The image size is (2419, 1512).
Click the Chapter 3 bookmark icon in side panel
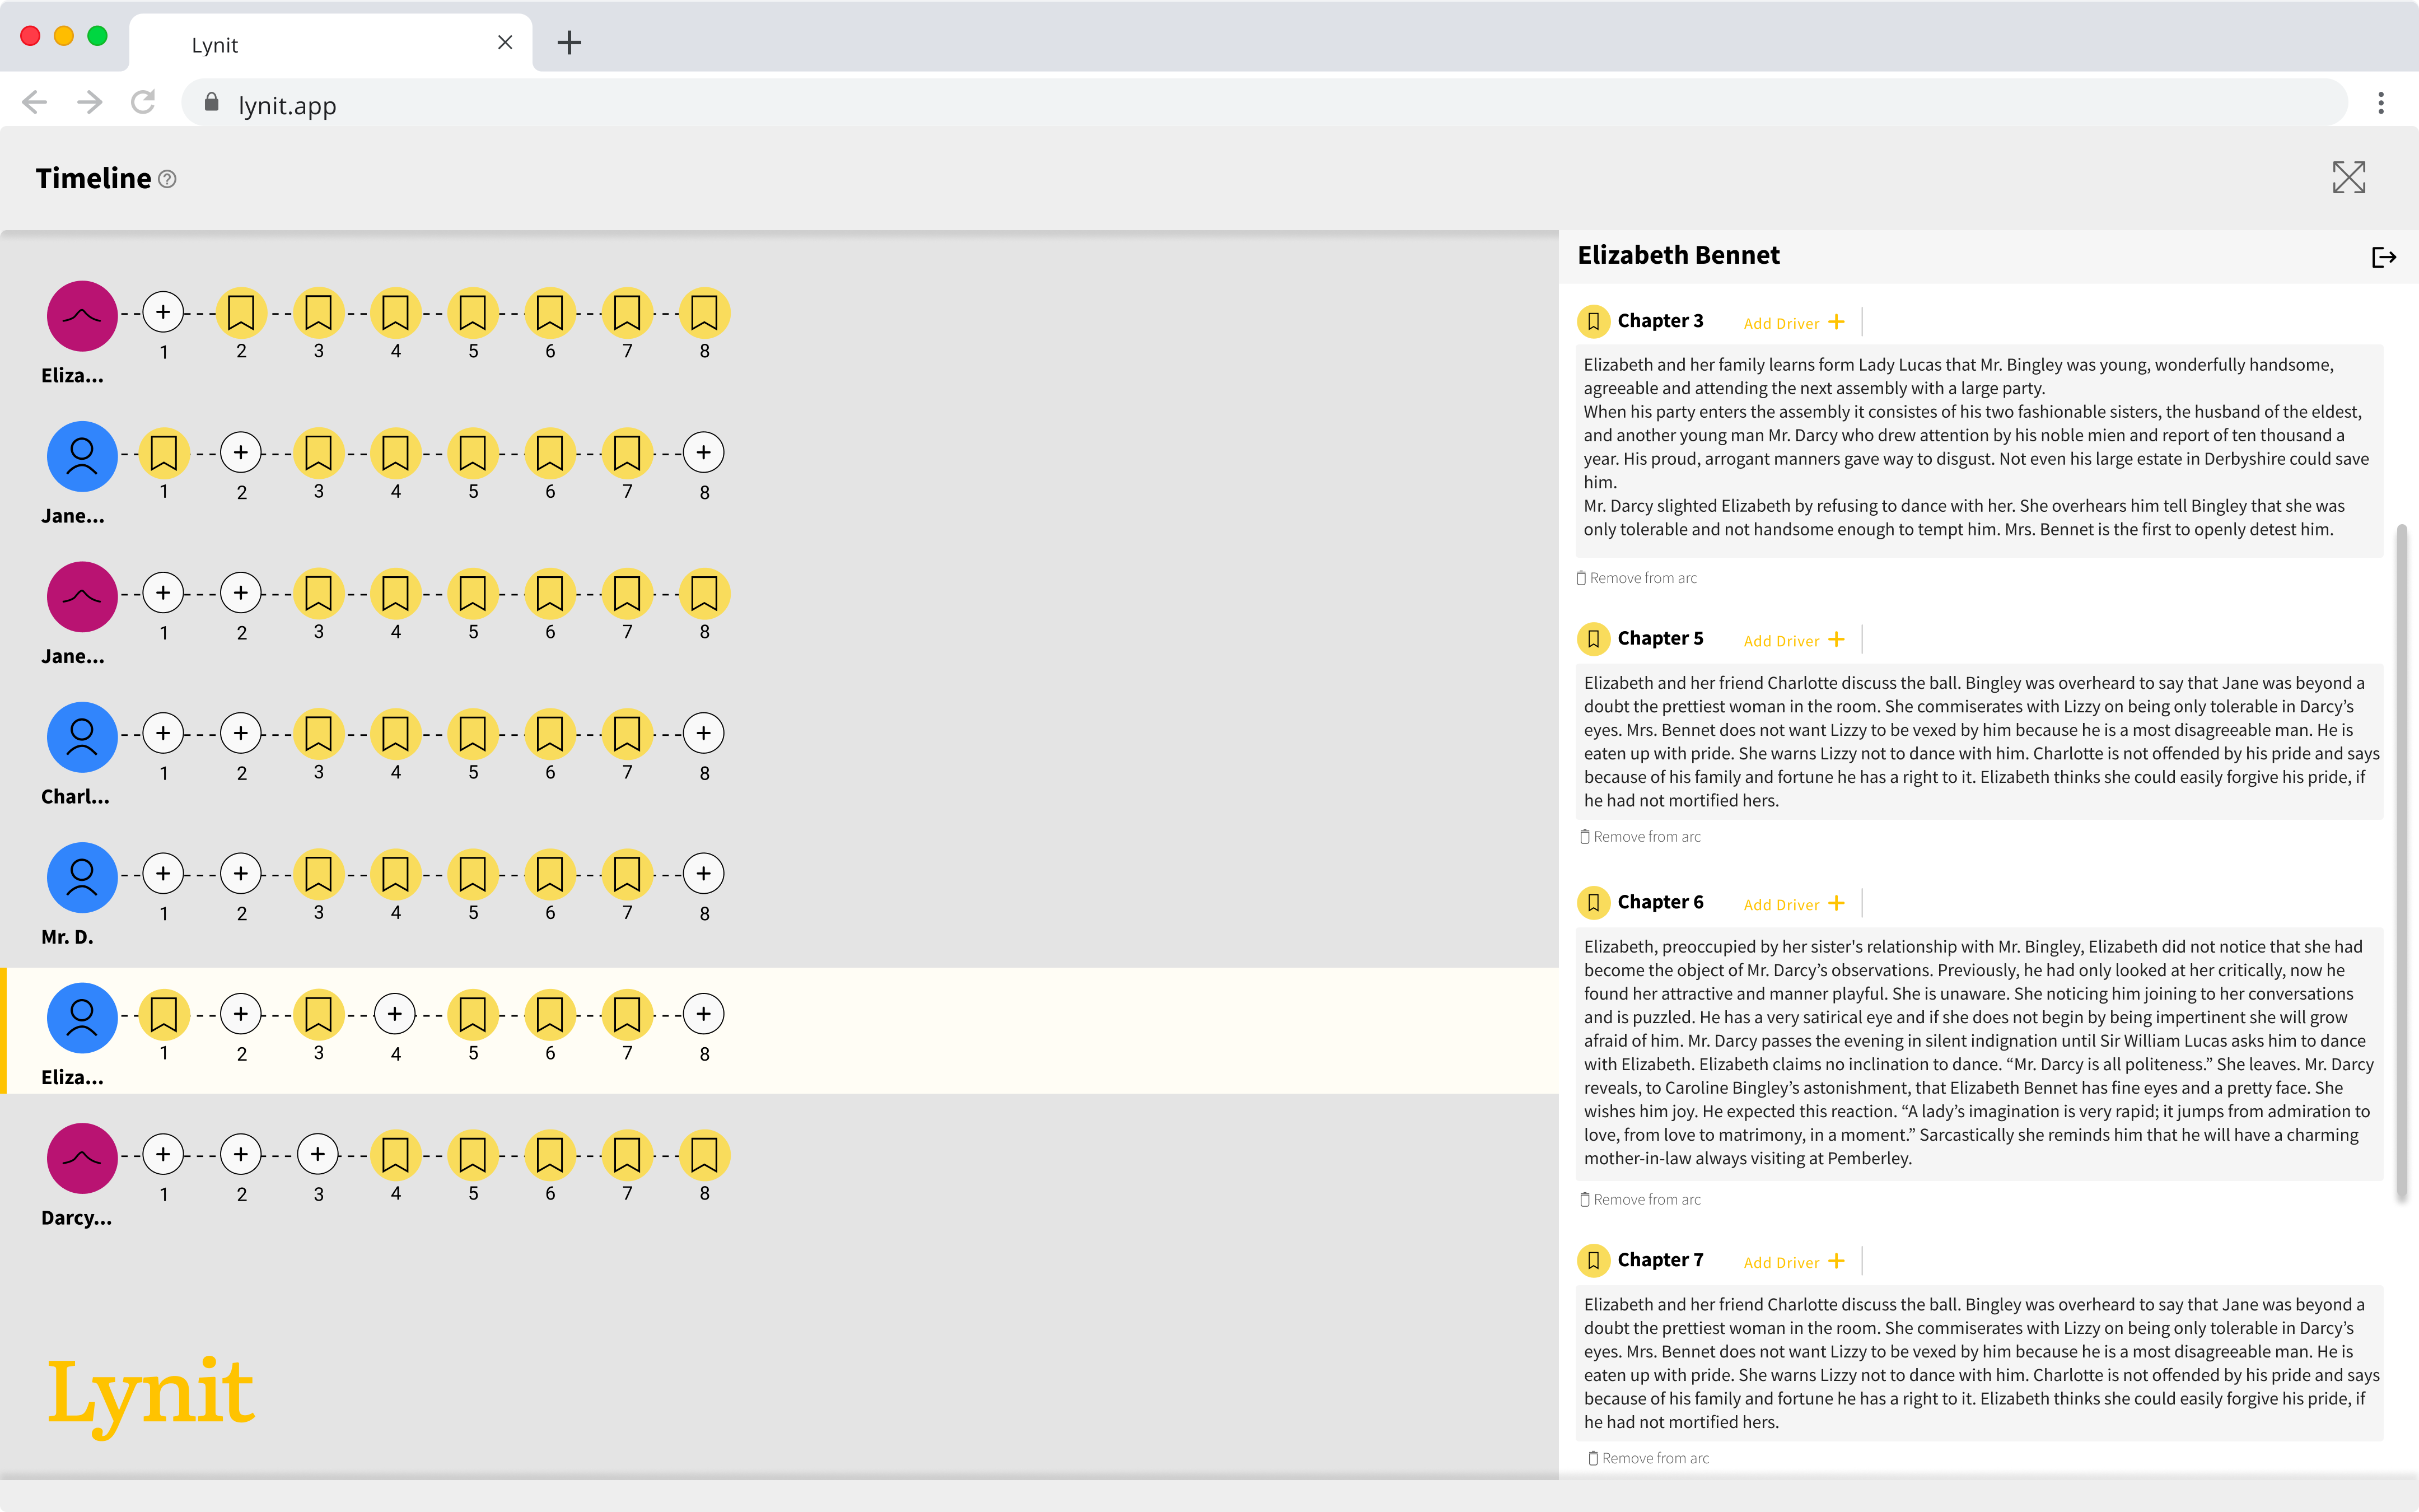[1593, 321]
